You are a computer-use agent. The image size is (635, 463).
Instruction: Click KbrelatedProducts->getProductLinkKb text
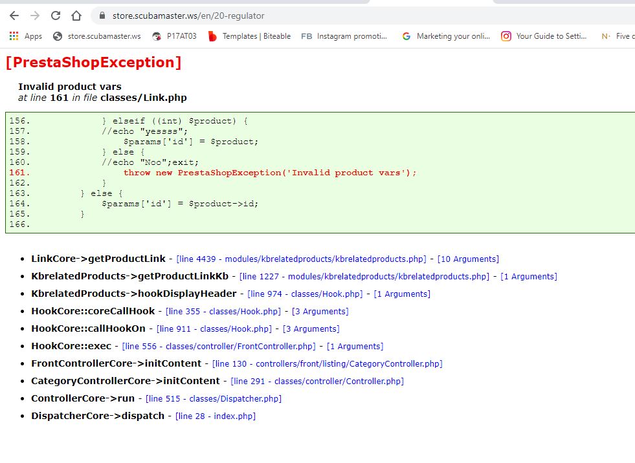click(x=130, y=276)
